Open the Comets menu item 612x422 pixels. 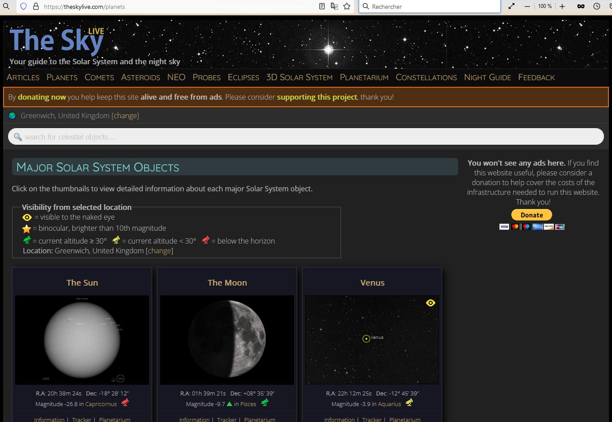(x=99, y=77)
